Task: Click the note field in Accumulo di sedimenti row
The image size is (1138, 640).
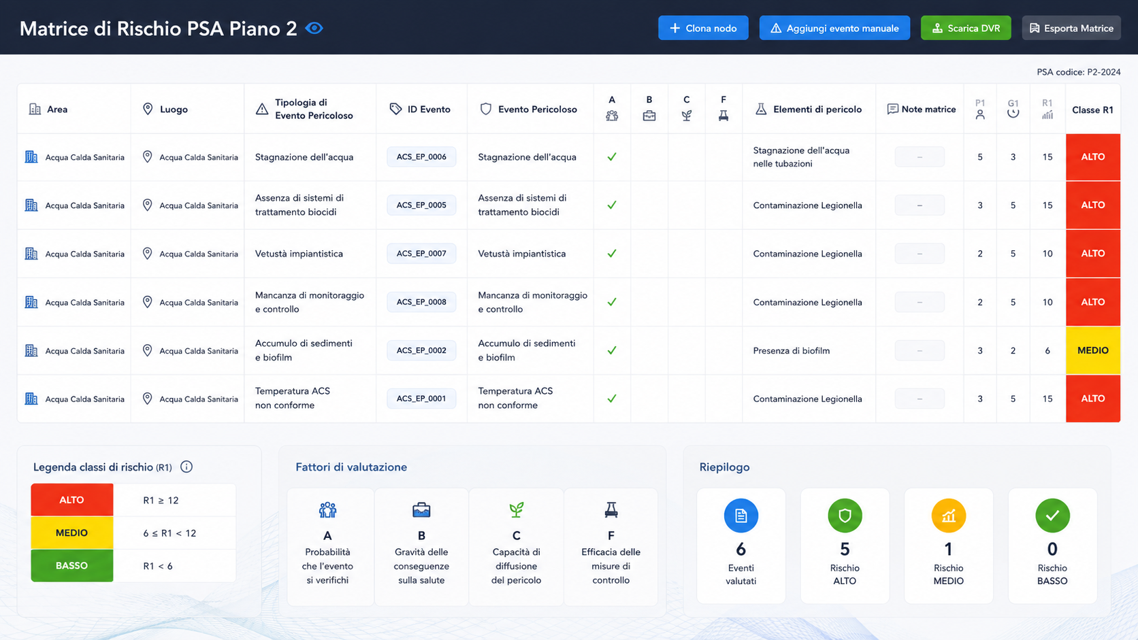Action: 920,350
